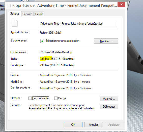
Task: Click inside the filename text field
Action: click(78, 24)
